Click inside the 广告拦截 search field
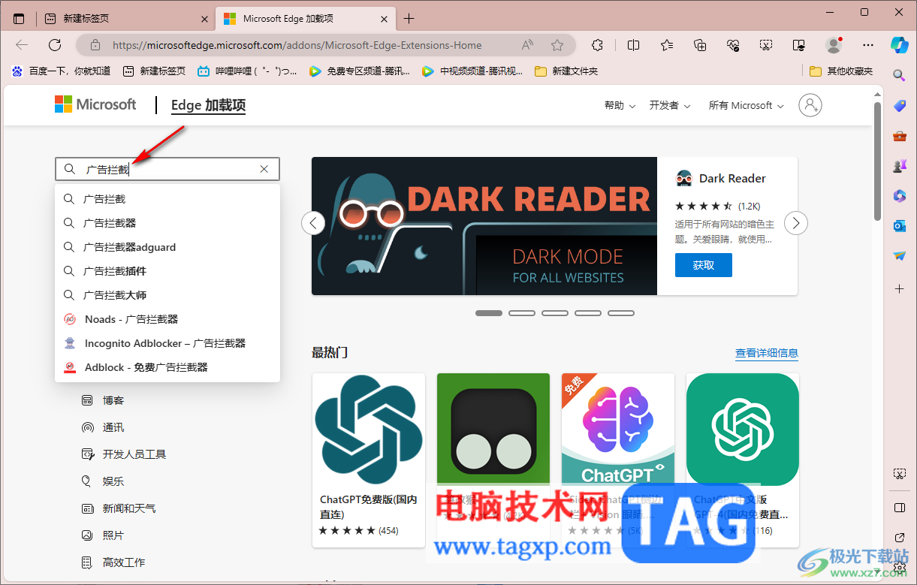The width and height of the screenshot is (917, 585). tap(167, 169)
